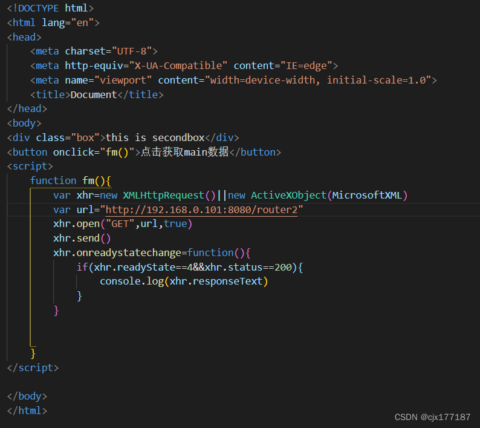Viewport: 480px width, 428px height.
Task: Click the "width=device-width, initial-scale=1.0" string
Action: [x=318, y=80]
